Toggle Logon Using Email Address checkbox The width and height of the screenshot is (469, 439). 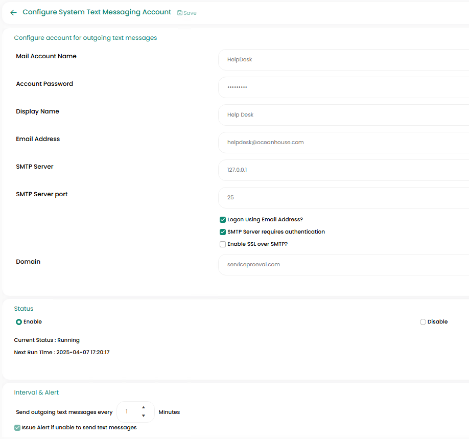(x=223, y=220)
